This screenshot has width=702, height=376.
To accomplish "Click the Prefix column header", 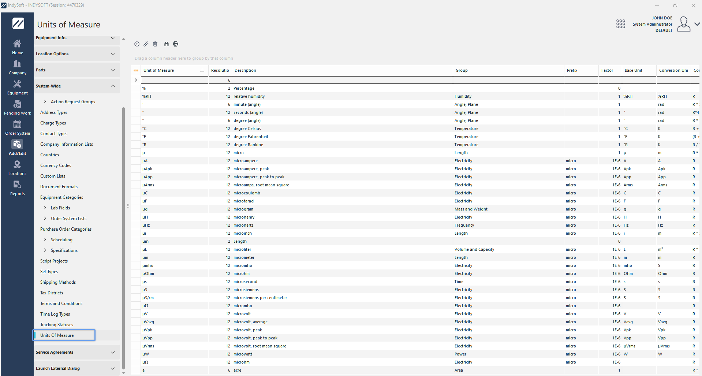I will tap(582, 70).
